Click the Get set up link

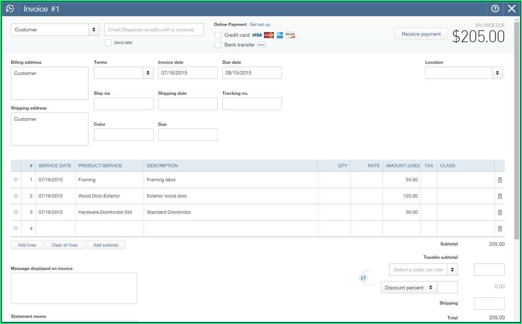coord(260,25)
